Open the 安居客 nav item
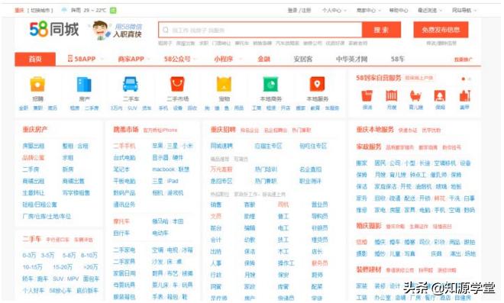 (x=303, y=59)
